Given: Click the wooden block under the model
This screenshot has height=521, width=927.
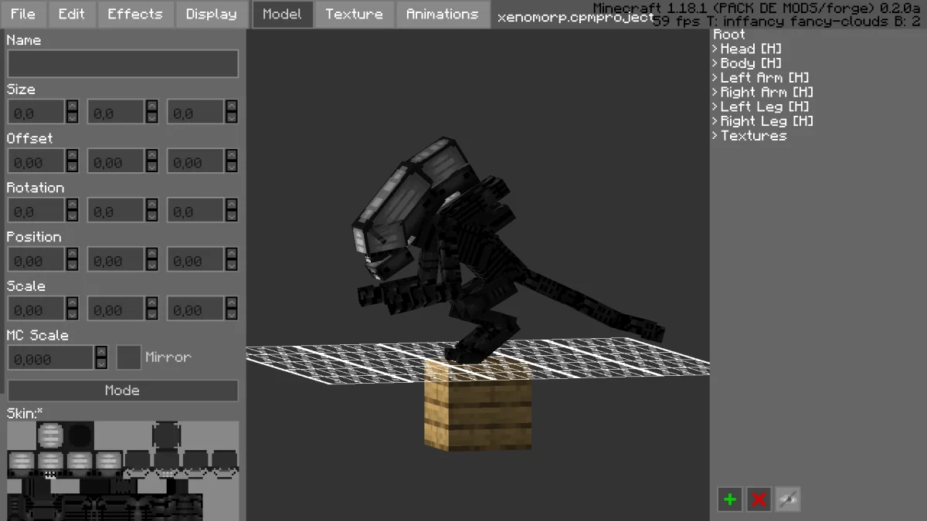Looking at the screenshot, I should point(478,405).
